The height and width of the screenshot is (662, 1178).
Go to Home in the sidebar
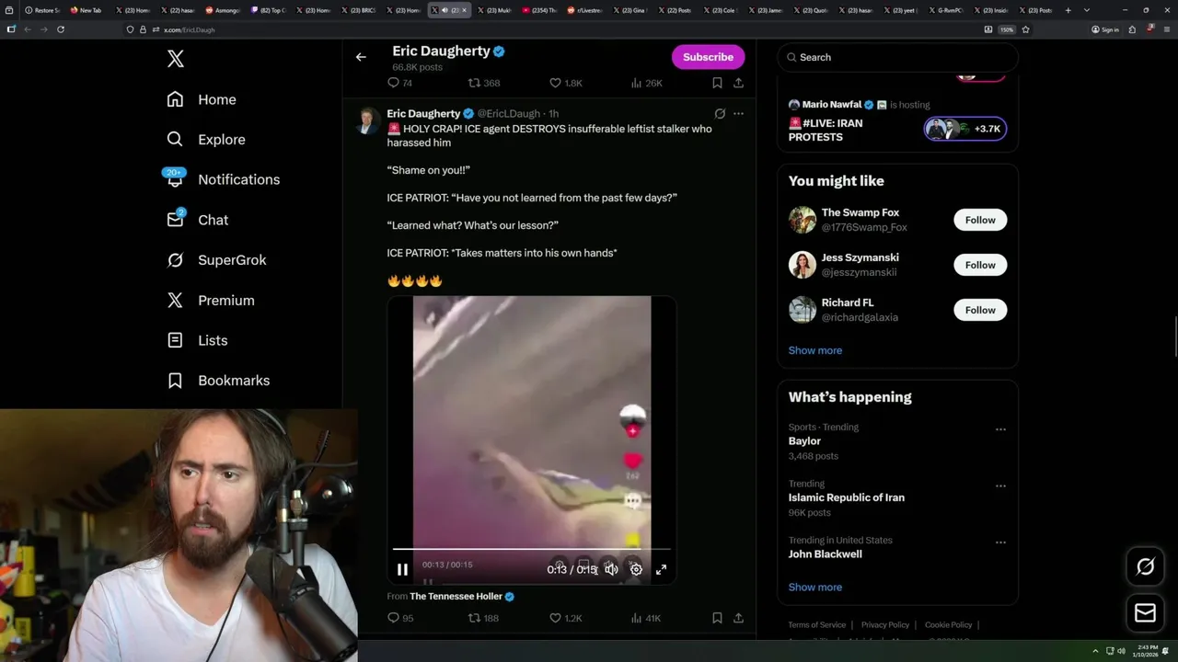tap(202, 99)
